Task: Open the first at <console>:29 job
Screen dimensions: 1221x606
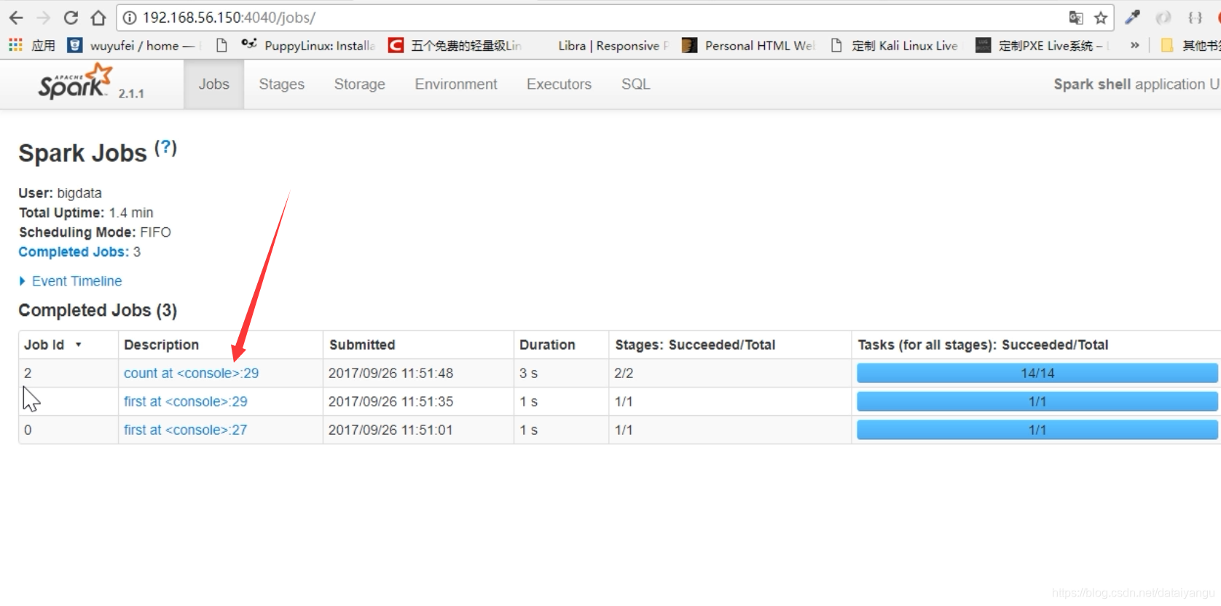Action: click(x=185, y=401)
